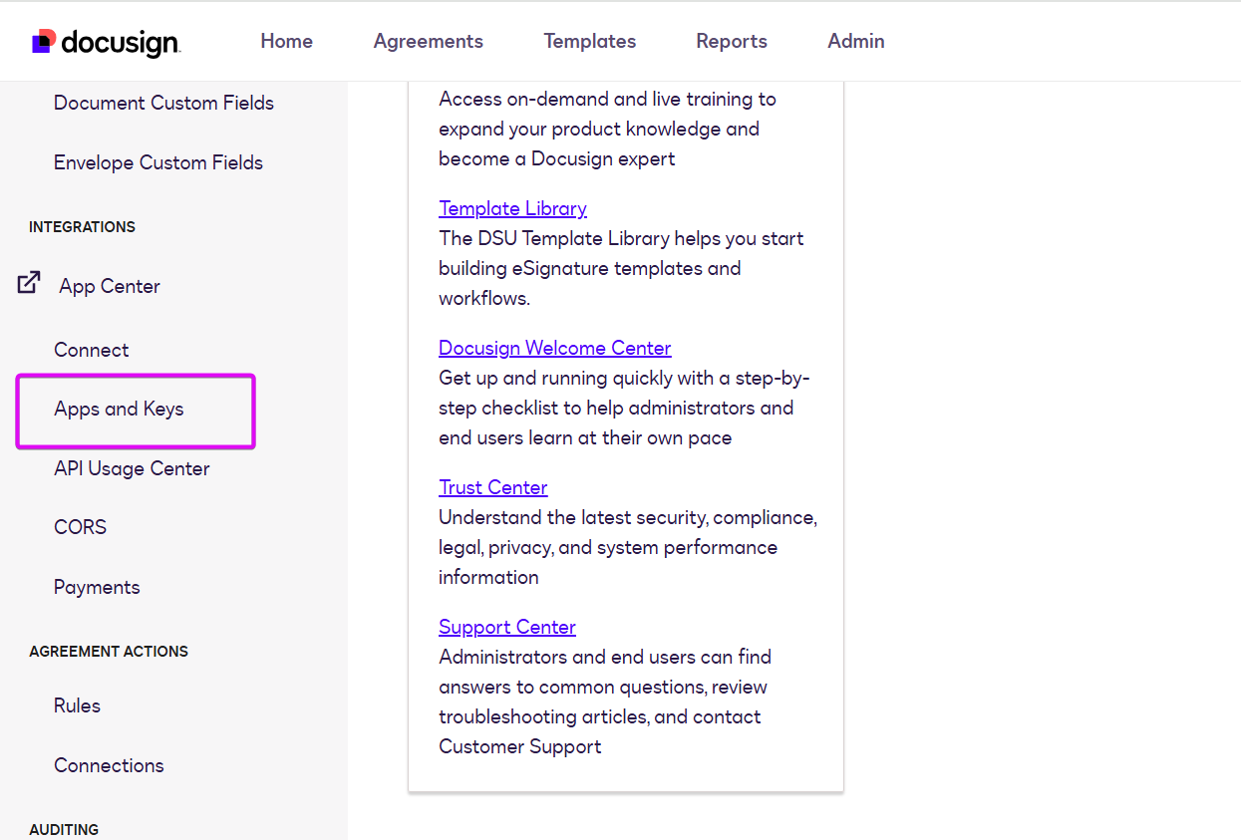Select API Usage Center

(132, 468)
